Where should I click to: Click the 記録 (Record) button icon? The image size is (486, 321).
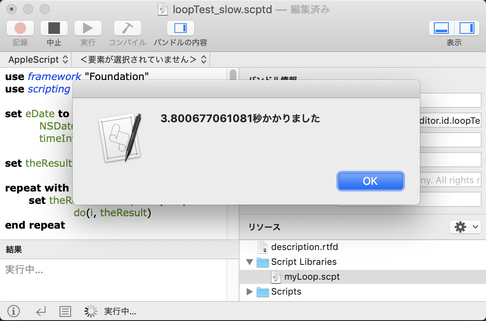click(20, 28)
